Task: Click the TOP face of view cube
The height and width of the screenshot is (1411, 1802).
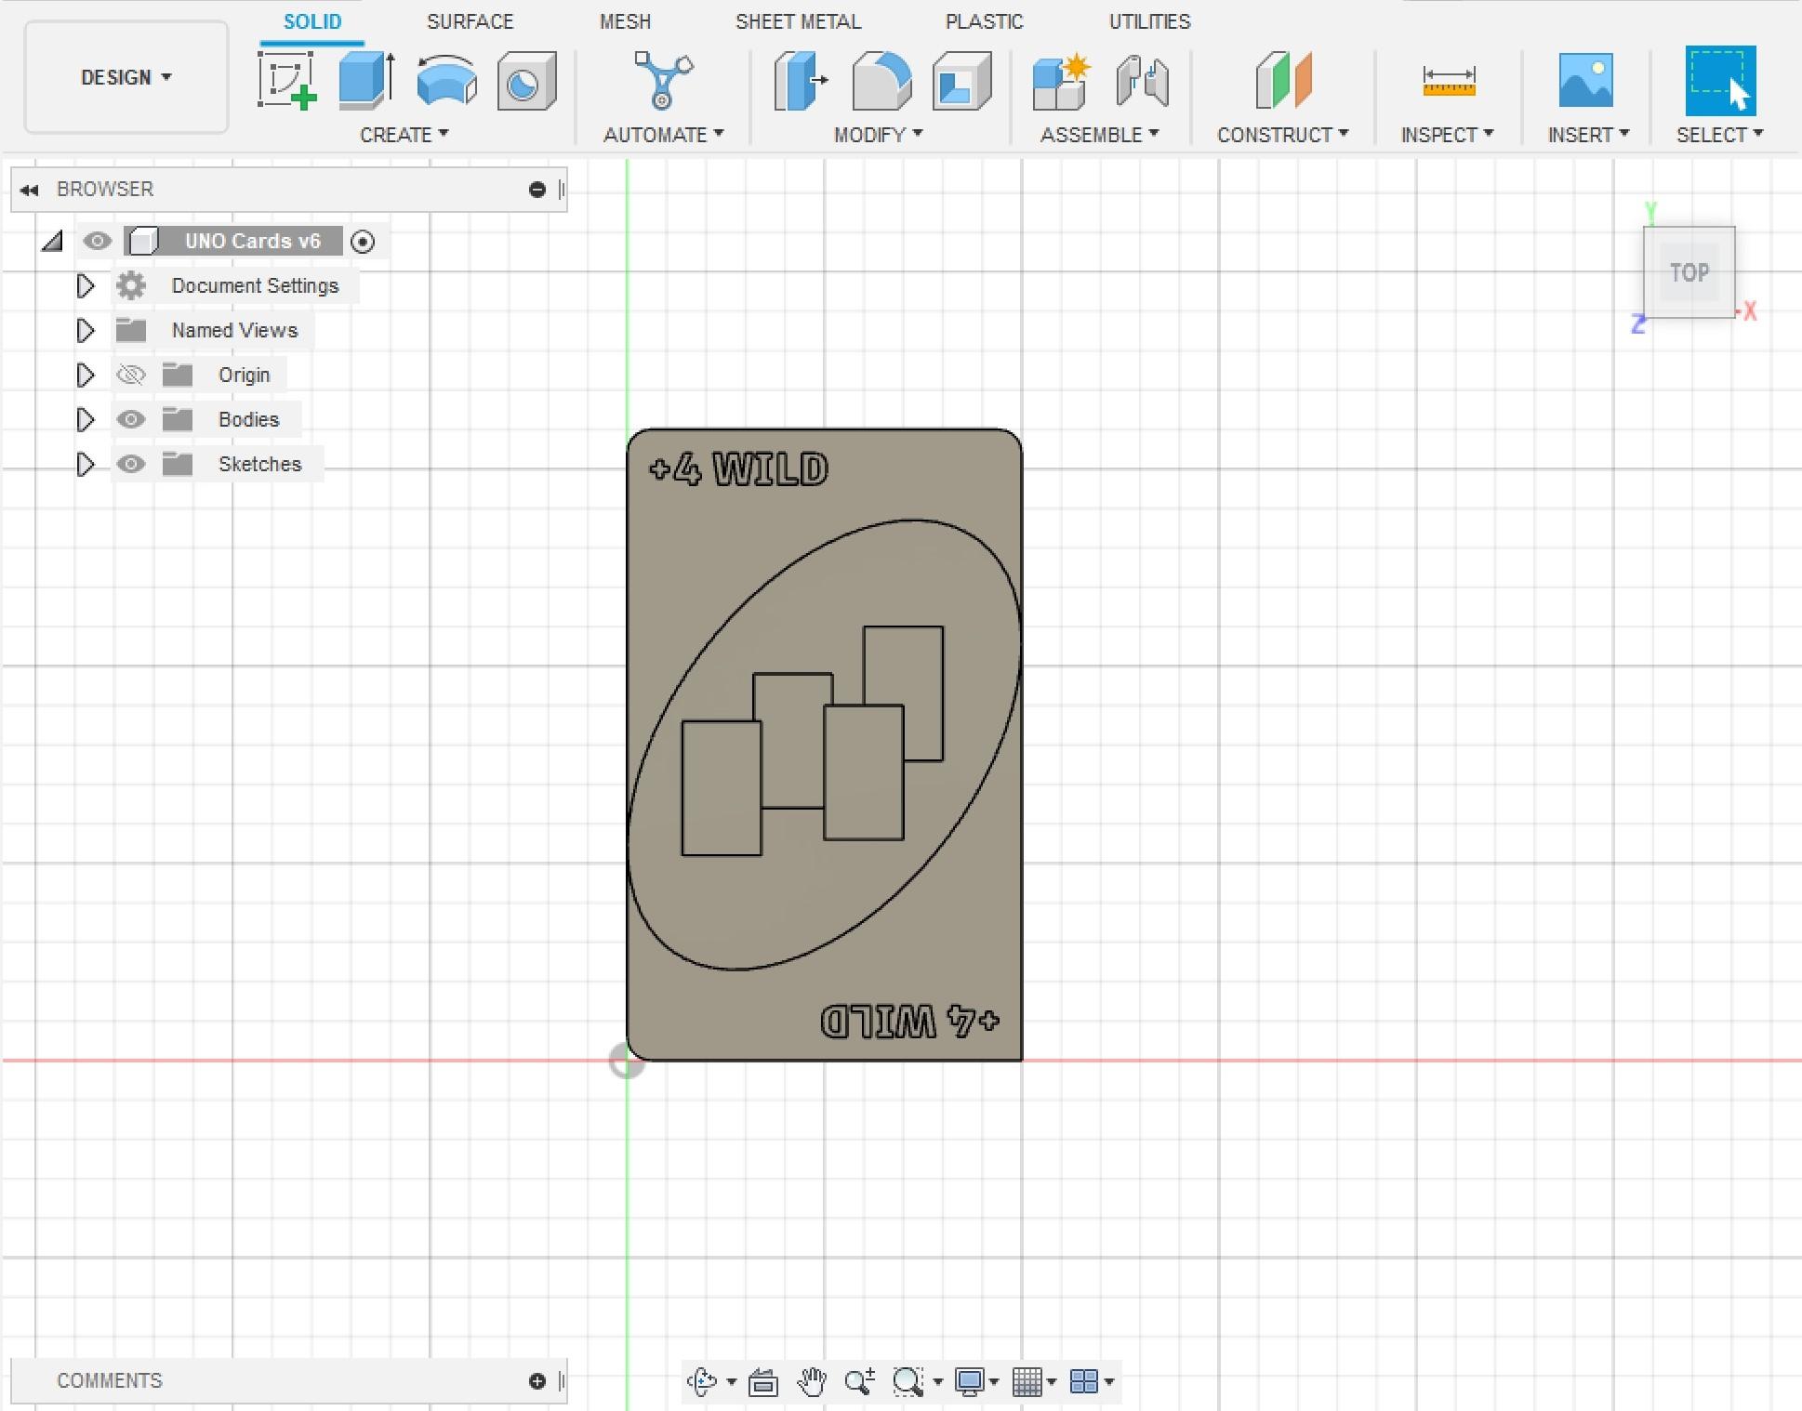Action: coord(1689,272)
